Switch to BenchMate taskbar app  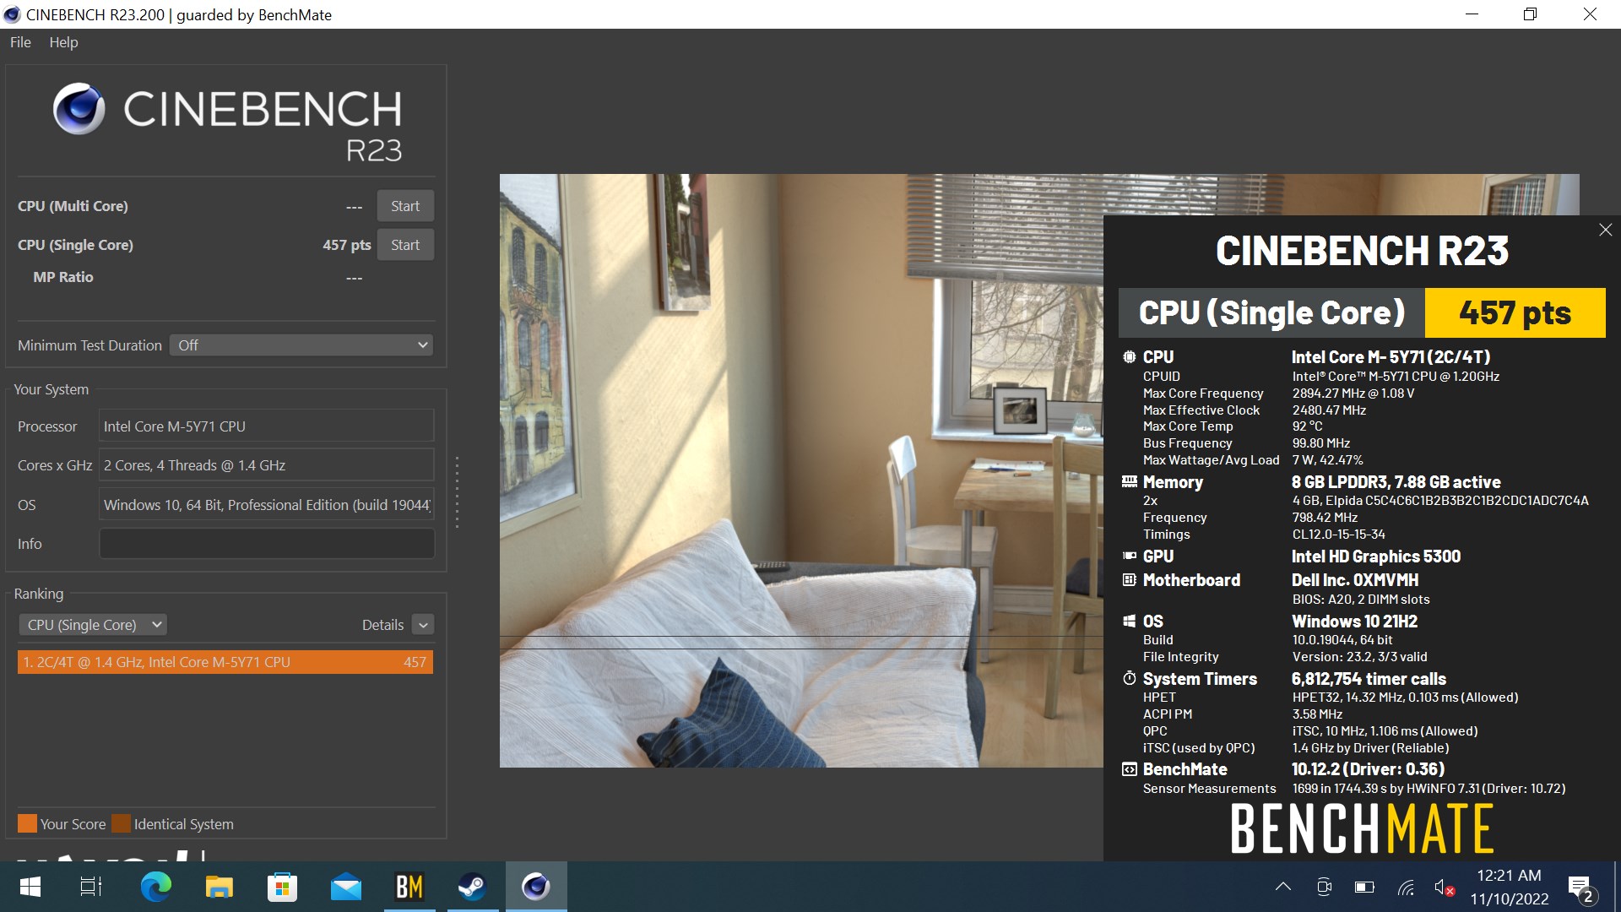point(409,887)
